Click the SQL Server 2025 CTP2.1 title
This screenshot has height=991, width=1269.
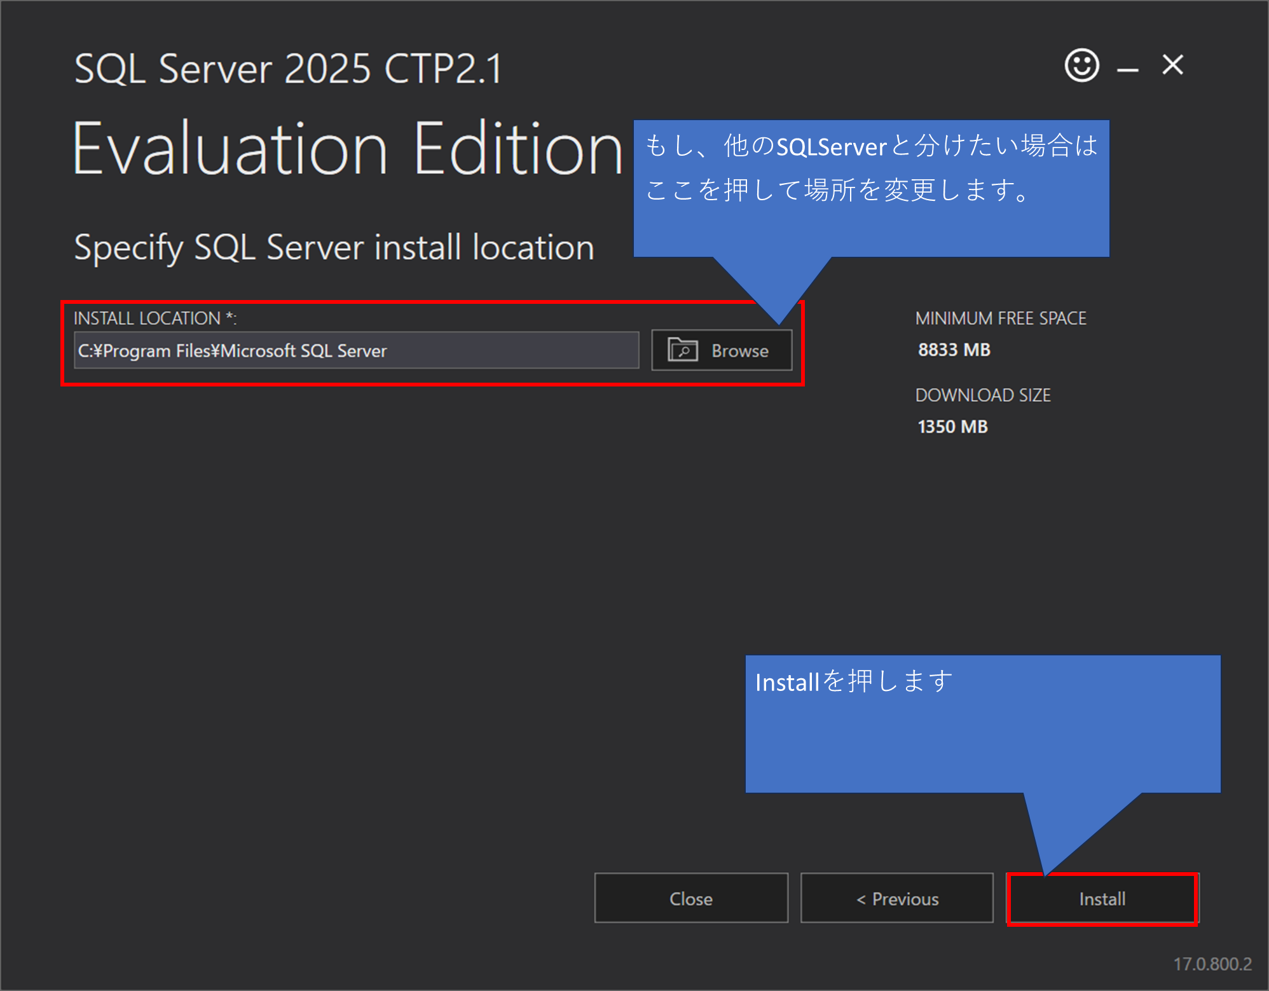point(287,69)
